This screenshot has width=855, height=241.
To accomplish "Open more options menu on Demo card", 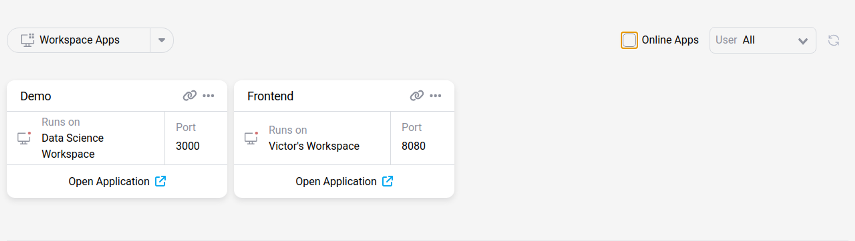I will pyautogui.click(x=208, y=95).
